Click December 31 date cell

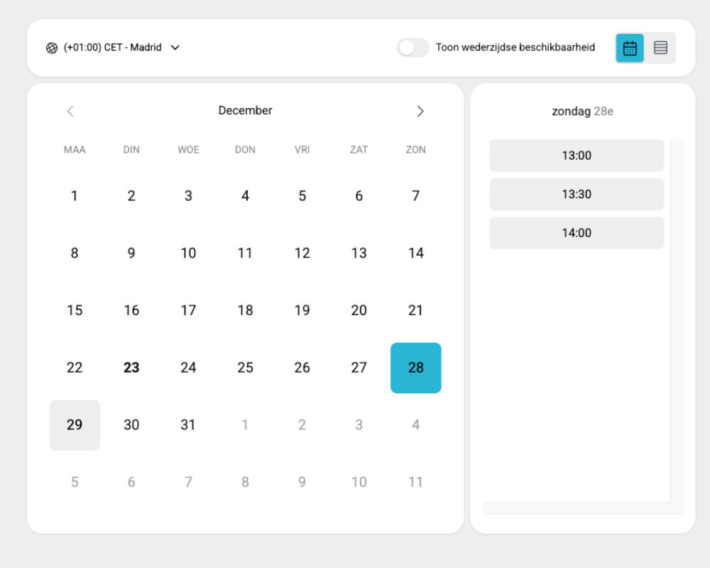tap(188, 425)
